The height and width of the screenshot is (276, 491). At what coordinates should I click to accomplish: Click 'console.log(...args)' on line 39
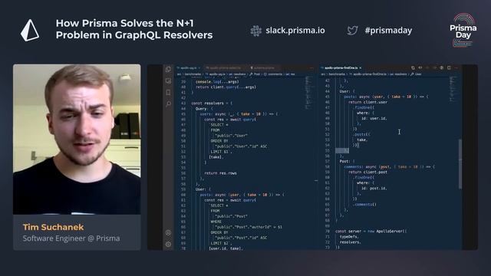coord(217,82)
